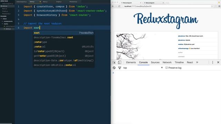Open the React DevTools tab
221x124 pixels.
[190, 62]
